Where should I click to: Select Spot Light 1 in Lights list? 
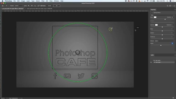pos(158,61)
